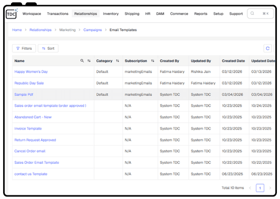Open the Inventory menu
This screenshot has width=280, height=199.
(x=110, y=14)
